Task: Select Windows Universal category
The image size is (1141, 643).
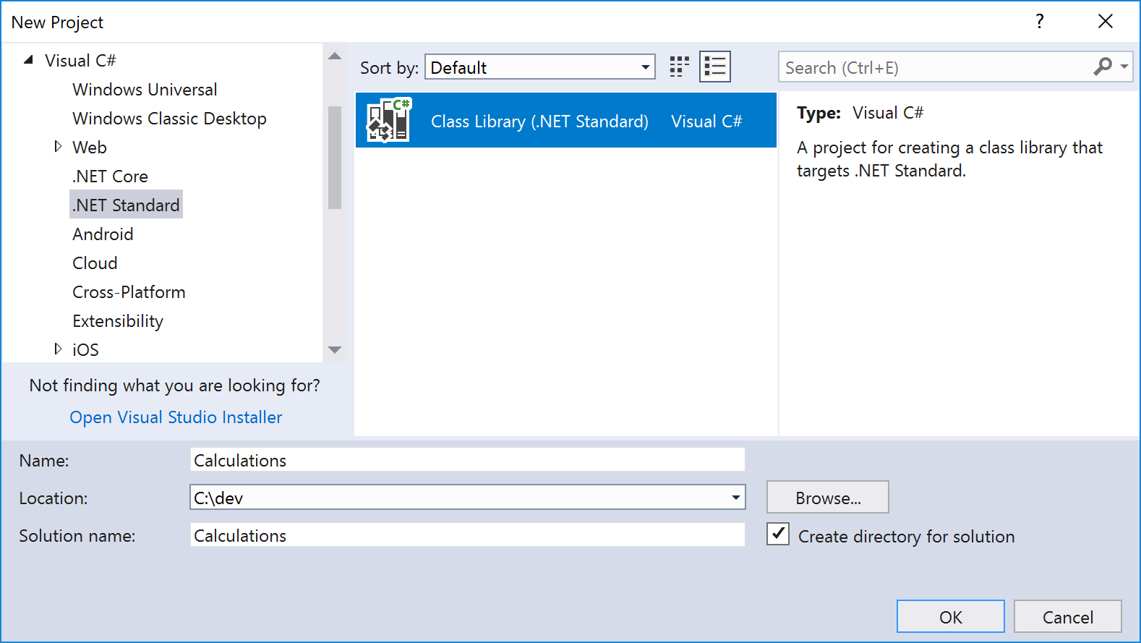Action: (x=145, y=90)
